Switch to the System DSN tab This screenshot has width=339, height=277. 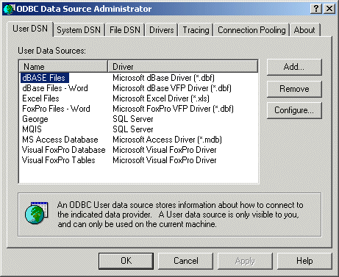[x=79, y=30]
